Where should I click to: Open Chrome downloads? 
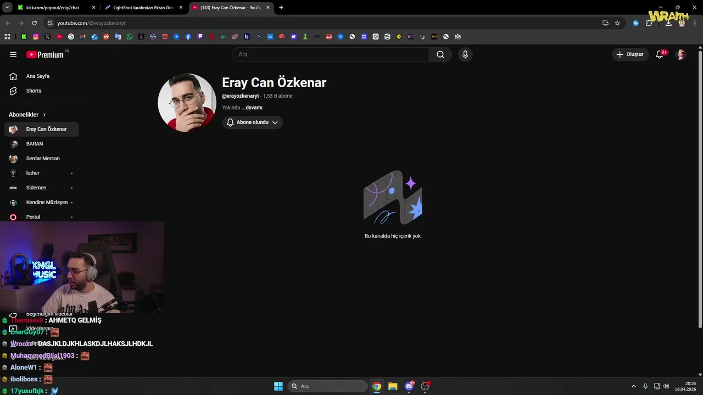pos(668,23)
